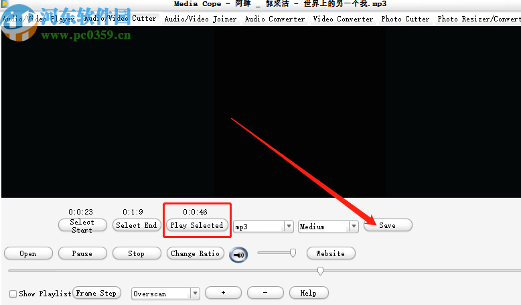Set the Select Start marker
521x305 pixels.
point(82,225)
